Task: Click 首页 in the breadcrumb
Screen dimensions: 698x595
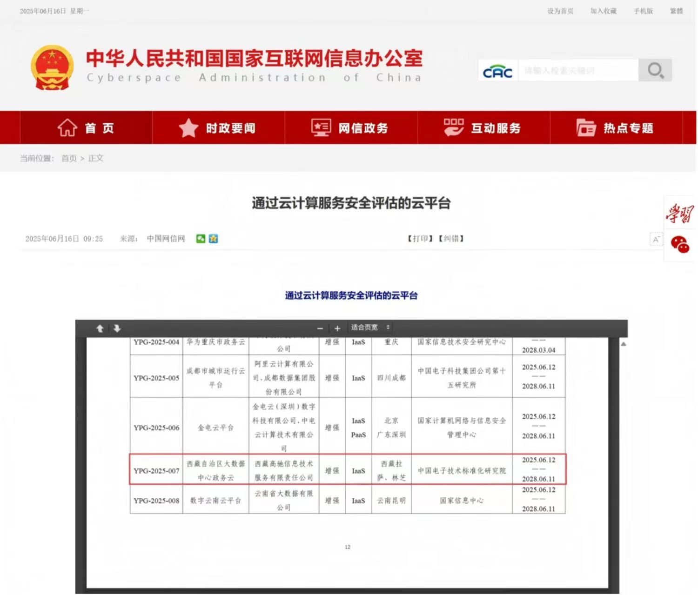Action: (69, 158)
